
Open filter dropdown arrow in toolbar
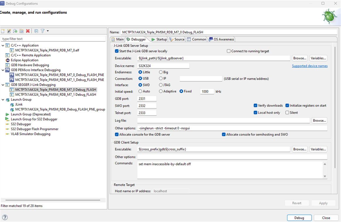pyautogui.click(x=48, y=31)
